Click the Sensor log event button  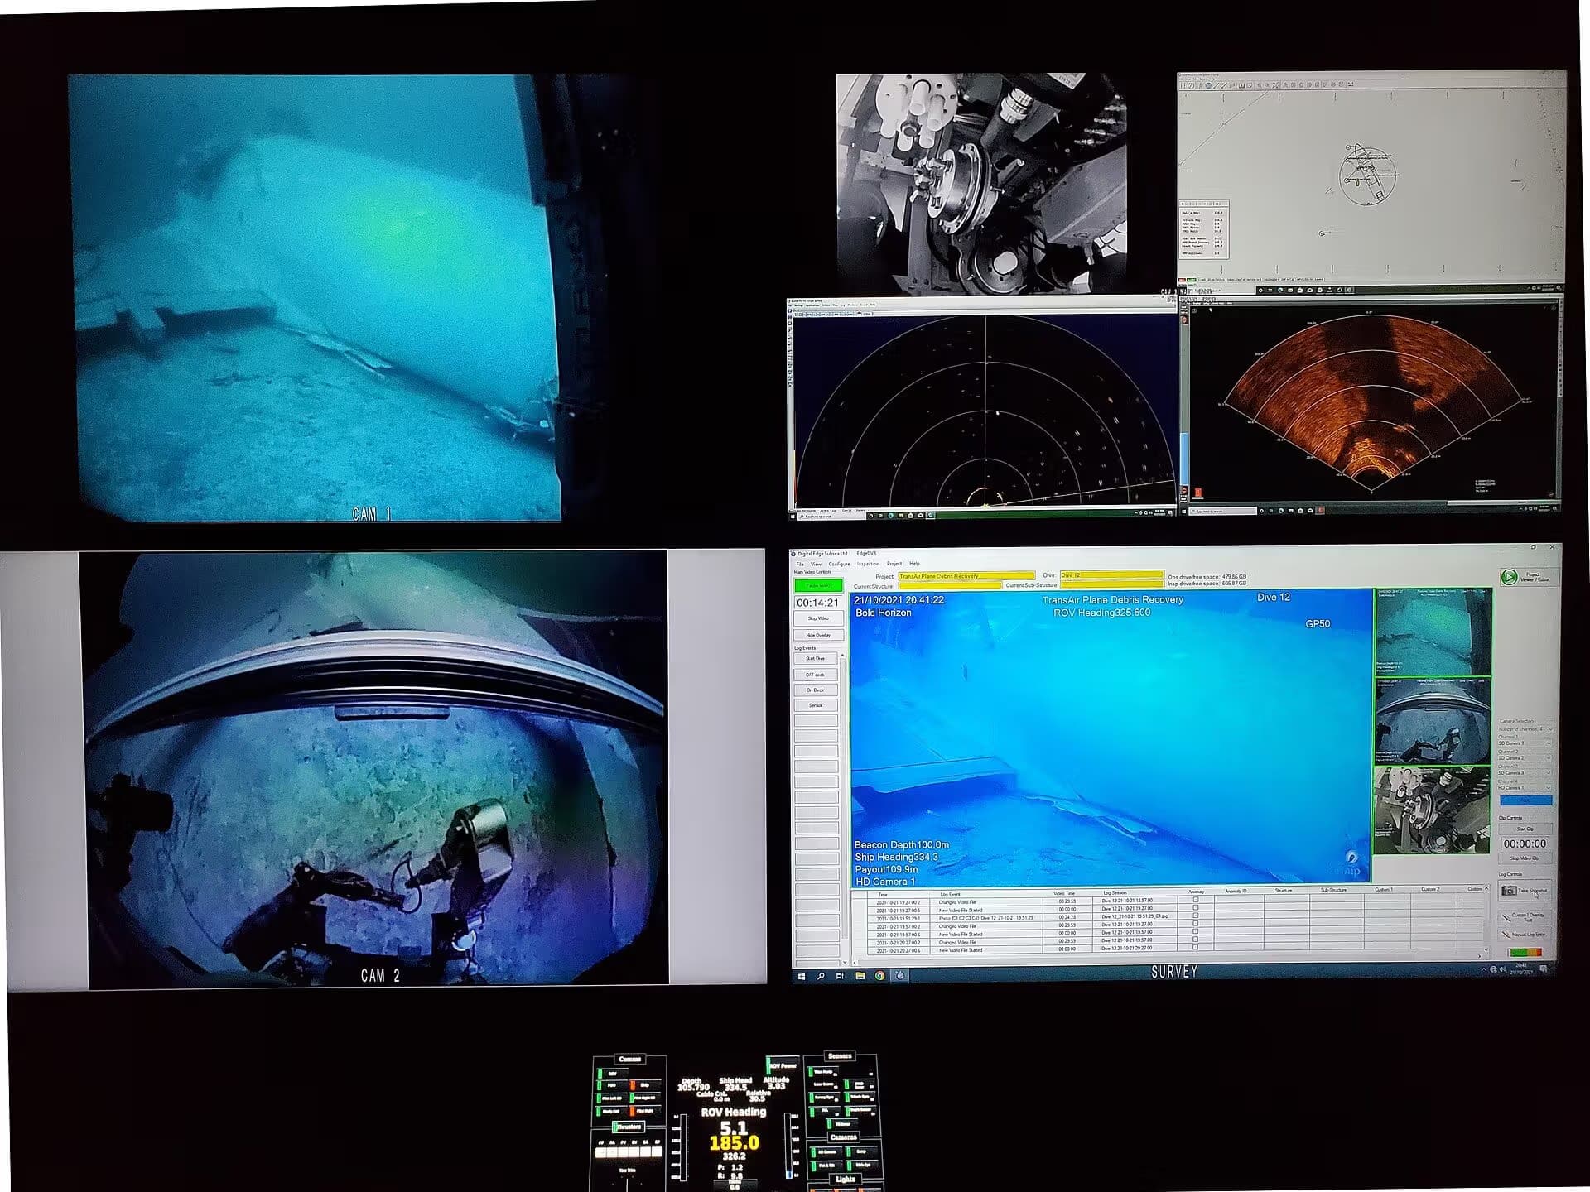pos(816,705)
